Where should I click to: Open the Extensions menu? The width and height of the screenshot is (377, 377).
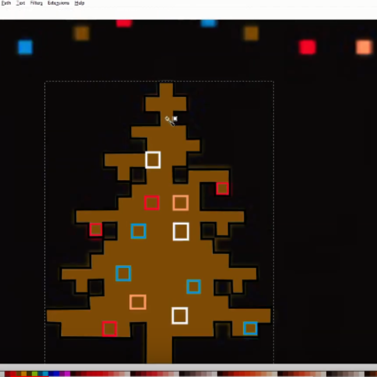57,3
